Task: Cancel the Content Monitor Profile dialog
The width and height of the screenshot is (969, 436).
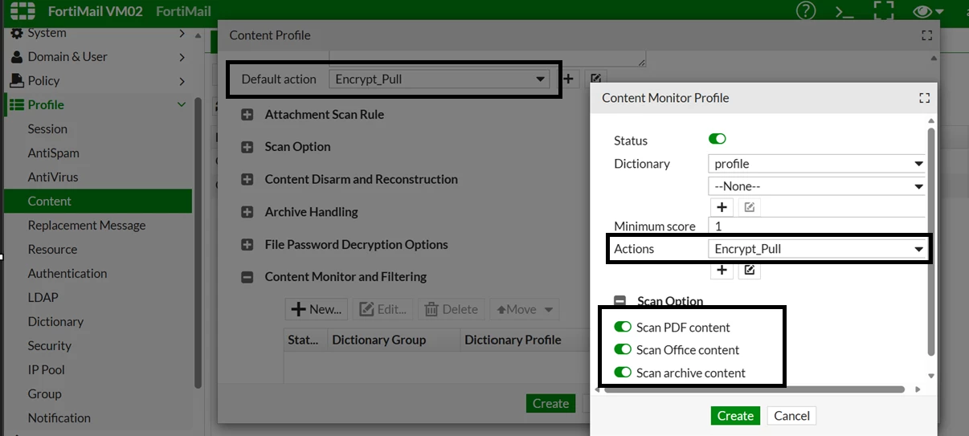Action: coord(791,415)
